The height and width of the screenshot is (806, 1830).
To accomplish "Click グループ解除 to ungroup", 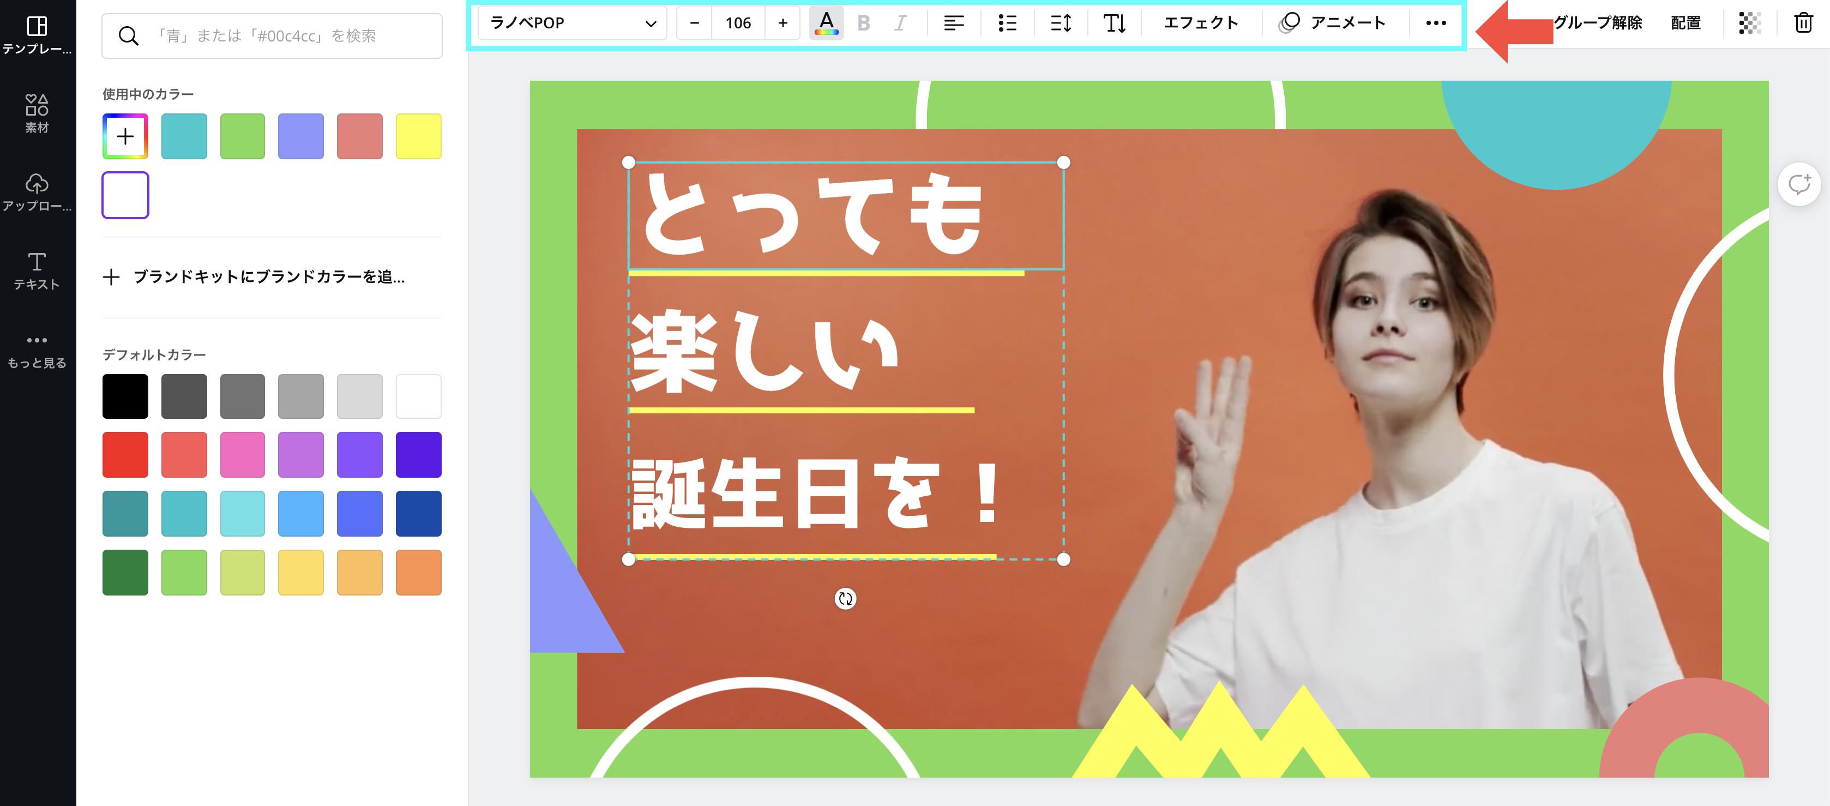I will [x=1598, y=23].
